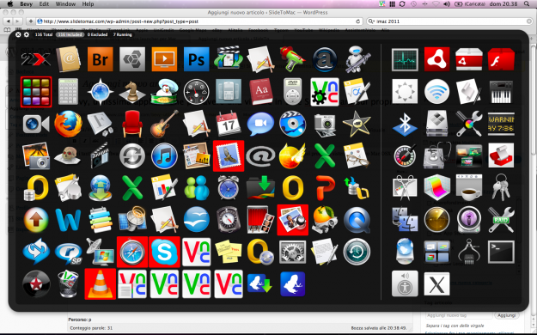Screen dimensions: 537x335
Task: Switch to running VLC cone icon
Action: [x=100, y=284]
